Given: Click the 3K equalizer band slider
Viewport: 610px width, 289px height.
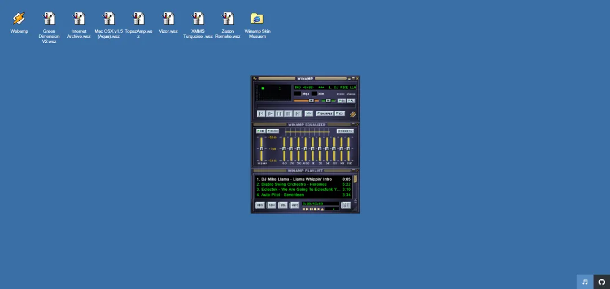Looking at the screenshot, I should point(320,148).
